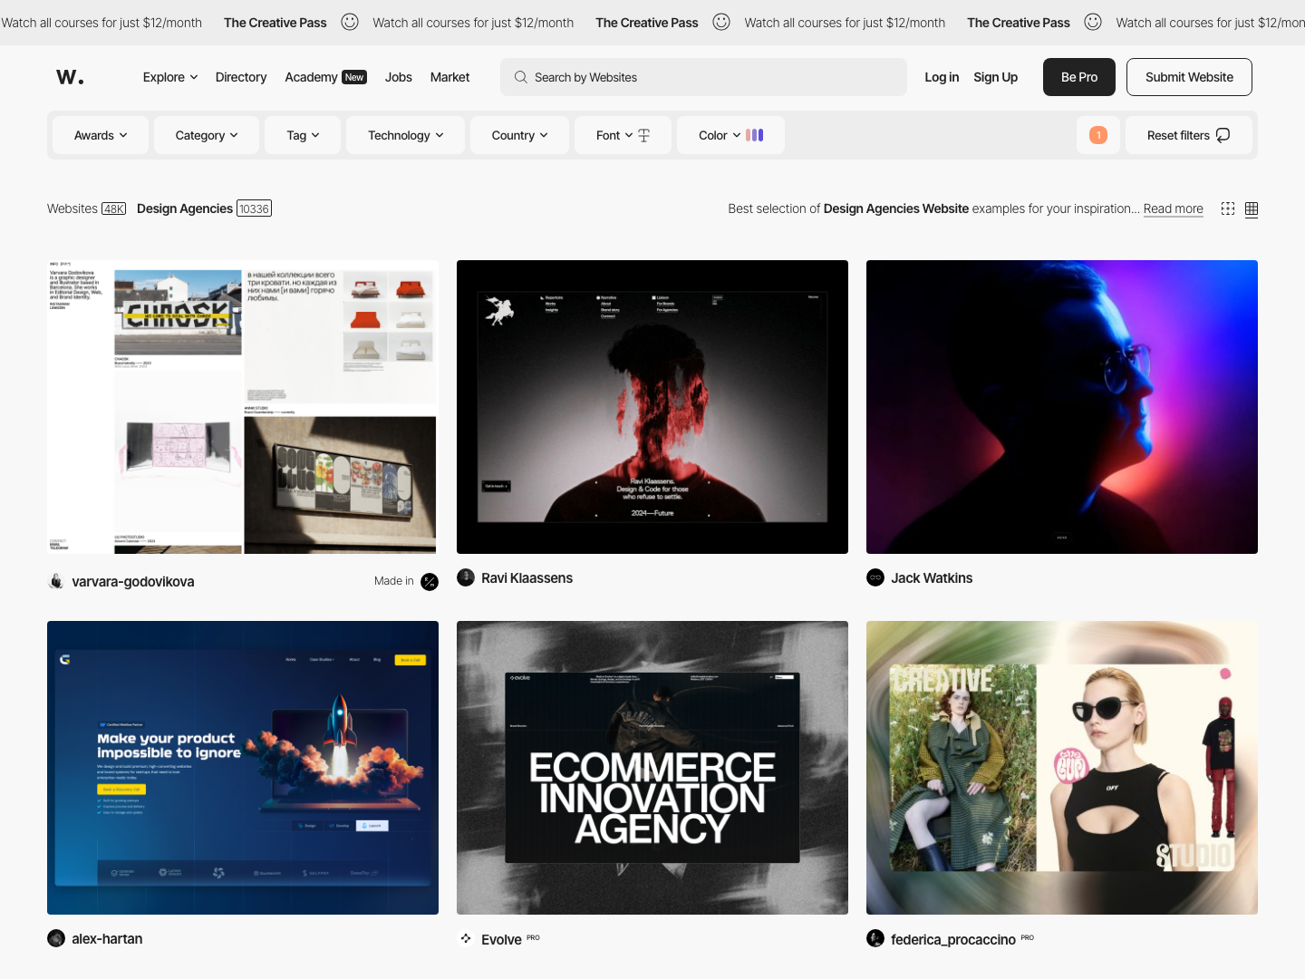Click the active filters count badge

[x=1098, y=135]
